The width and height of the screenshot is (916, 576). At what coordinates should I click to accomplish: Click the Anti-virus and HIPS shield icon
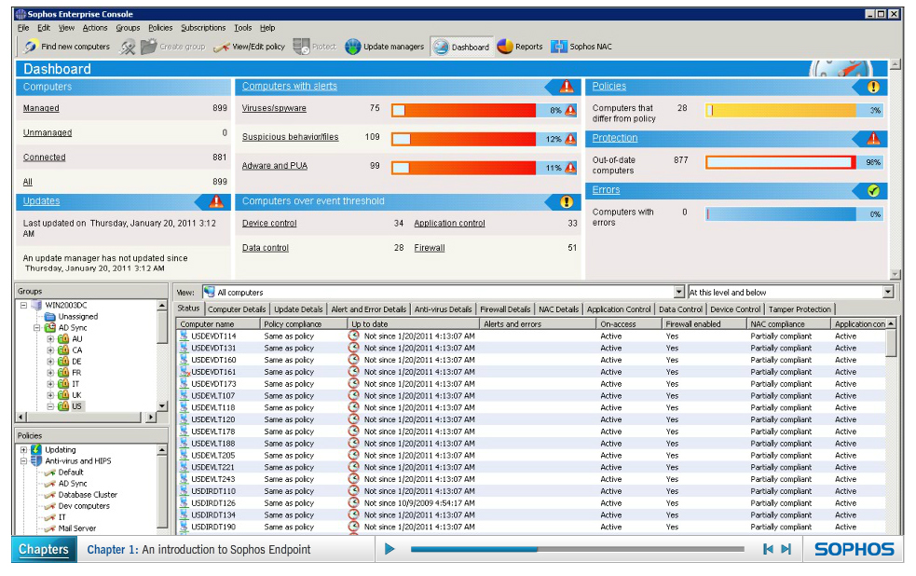pos(36,461)
